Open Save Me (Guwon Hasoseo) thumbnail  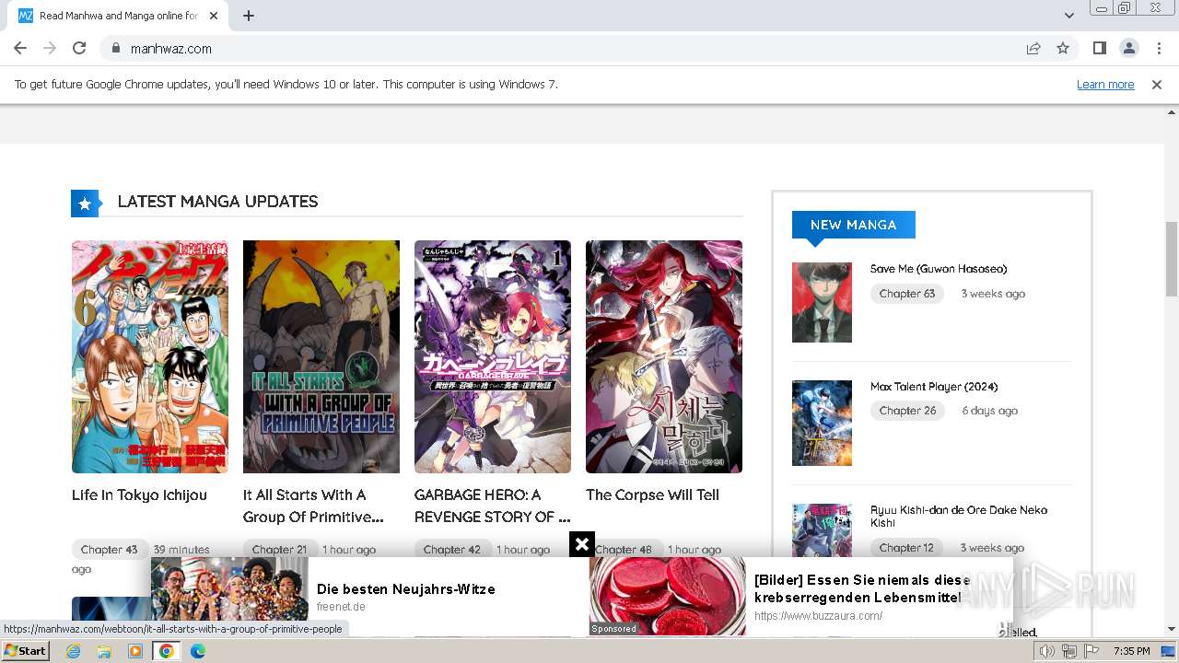(x=822, y=302)
